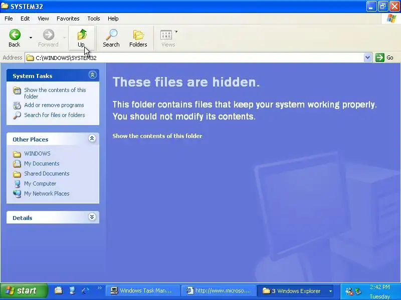Toggle the Folders pane

coord(138,38)
